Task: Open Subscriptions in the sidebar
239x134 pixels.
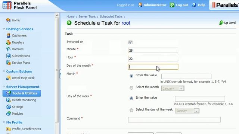Action: [x=21, y=56]
